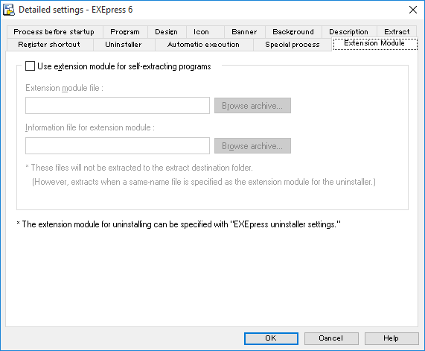The height and width of the screenshot is (351, 425).
Task: Open the Register shortcut tab
Action: pos(49,44)
